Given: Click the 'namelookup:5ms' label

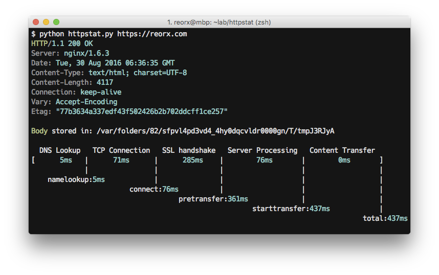Looking at the screenshot, I should 76,179.
